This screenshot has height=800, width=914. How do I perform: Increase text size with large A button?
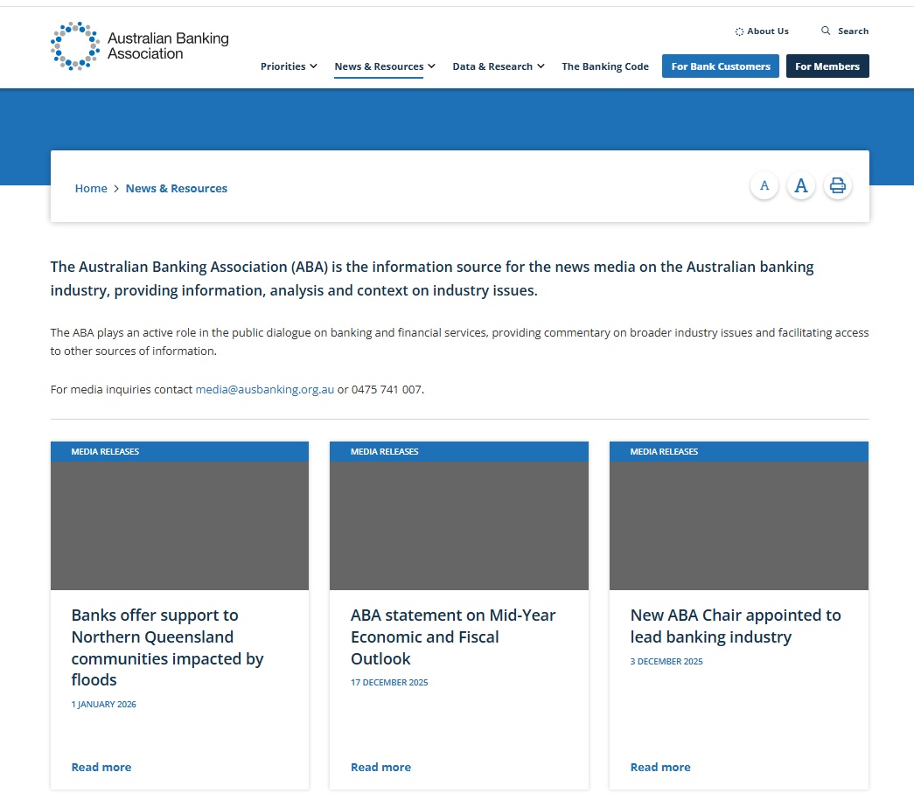801,186
